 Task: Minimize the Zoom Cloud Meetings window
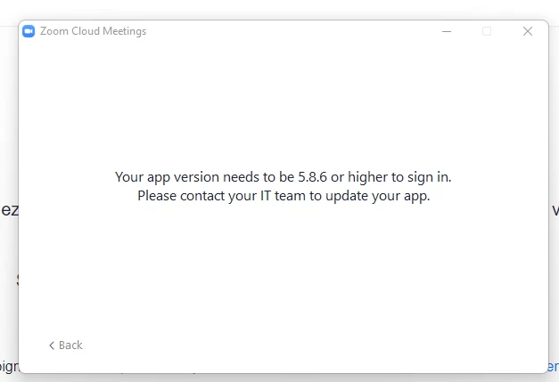[x=447, y=31]
